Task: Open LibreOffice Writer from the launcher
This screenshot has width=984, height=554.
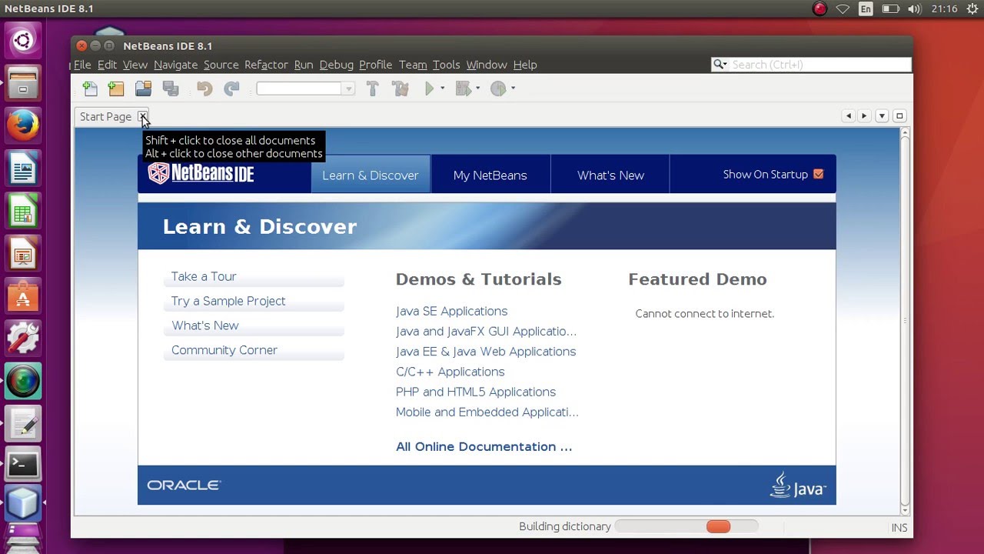Action: coord(22,168)
